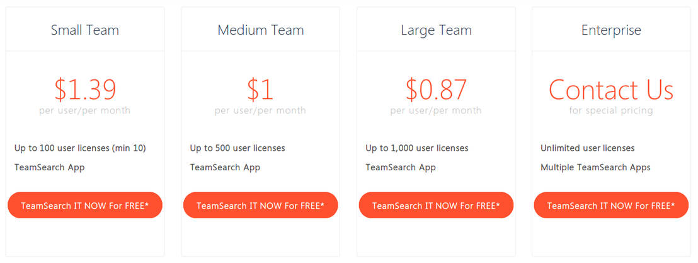This screenshot has height=263, width=698.
Task: Open the Contact Us pricing link
Action: (x=611, y=90)
